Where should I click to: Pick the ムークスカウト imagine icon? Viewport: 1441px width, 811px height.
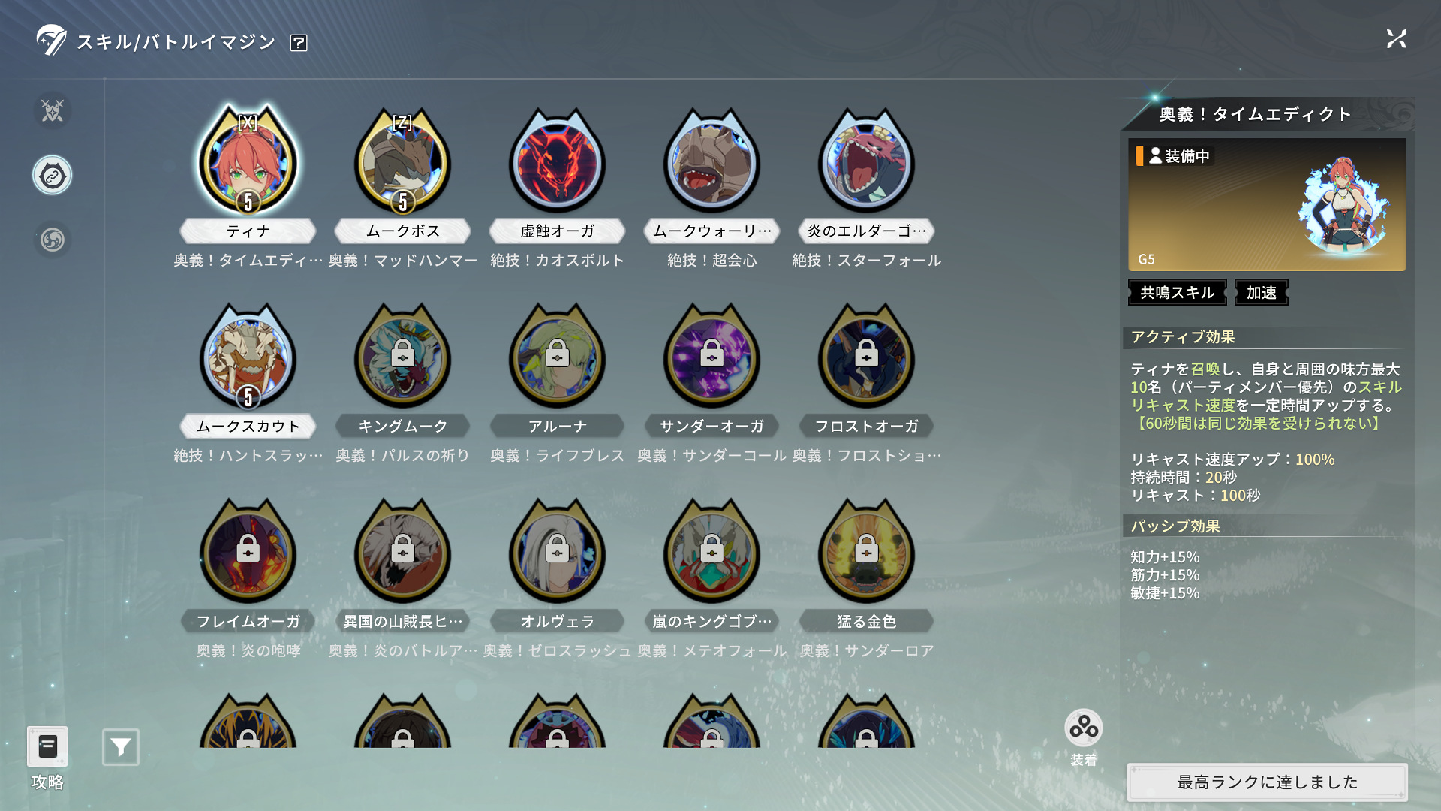tap(248, 357)
